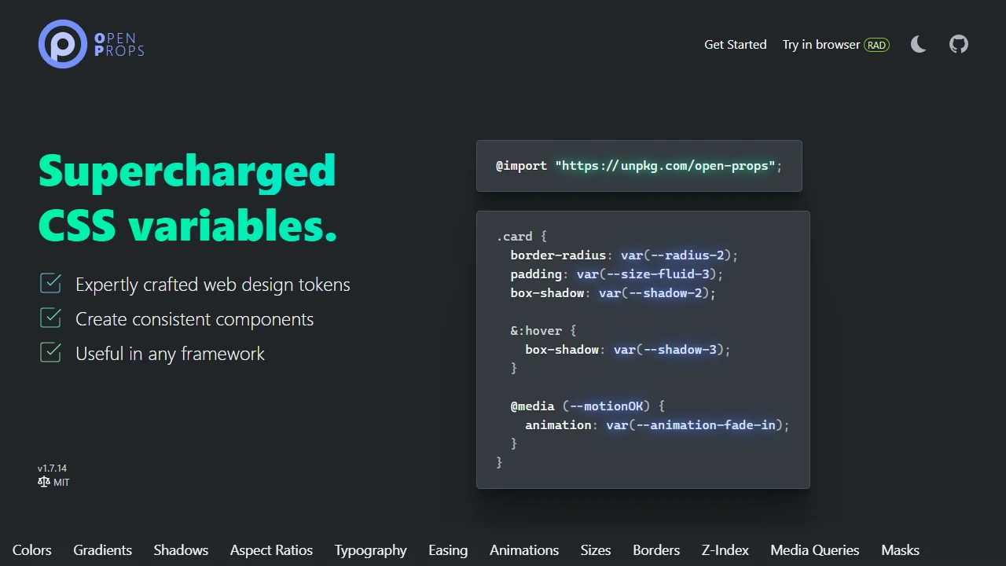Click the Open Props logo icon
The height and width of the screenshot is (566, 1006).
[62, 44]
